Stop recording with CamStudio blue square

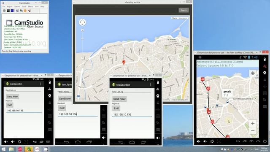pos(12,11)
